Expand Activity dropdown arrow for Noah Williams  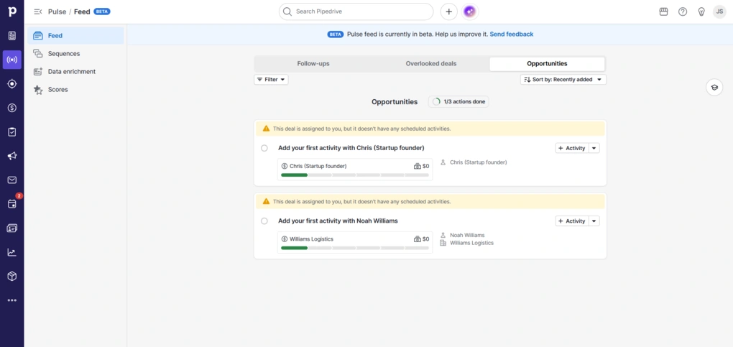coord(594,221)
